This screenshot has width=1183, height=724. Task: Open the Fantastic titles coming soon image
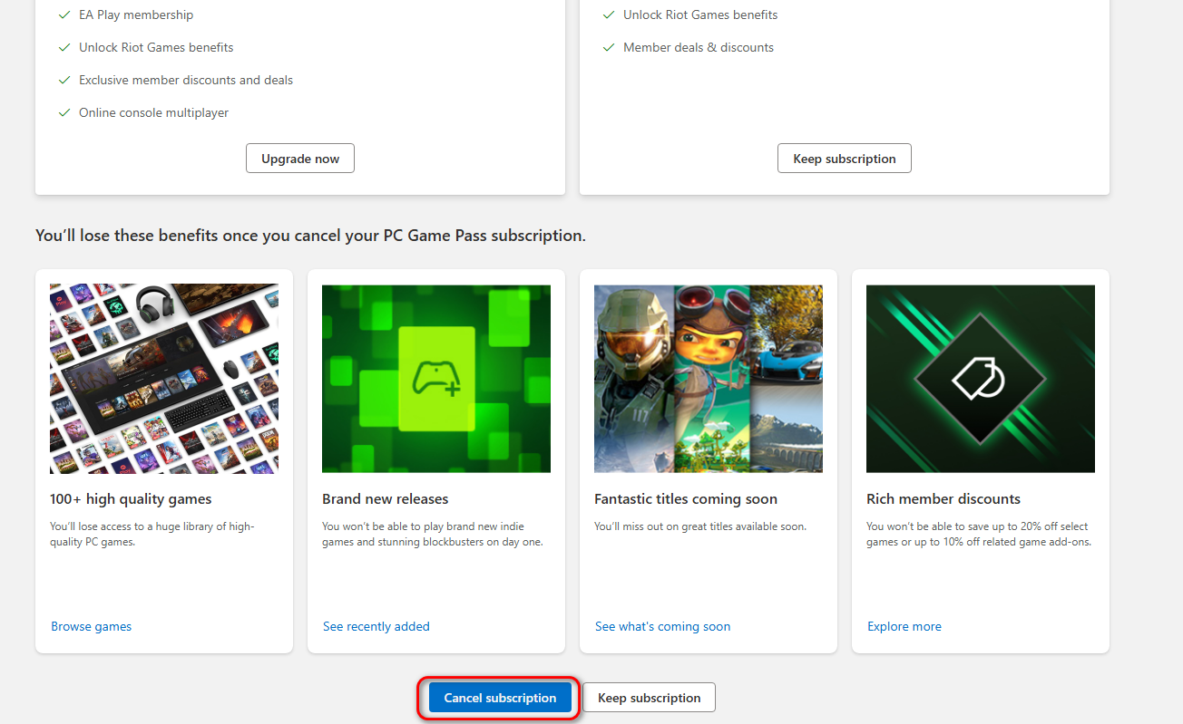[x=709, y=379]
